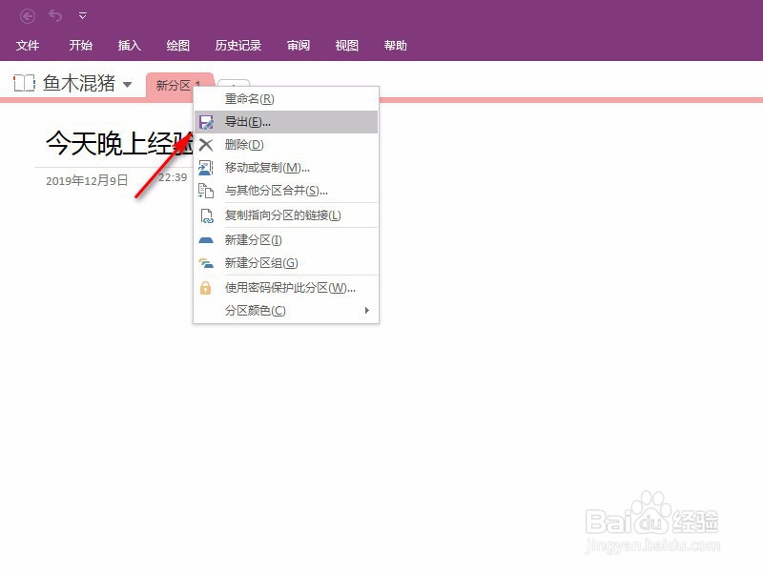Switch to the 帮助 ribbon tab
Screen dimensions: 763x572
pyautogui.click(x=395, y=46)
